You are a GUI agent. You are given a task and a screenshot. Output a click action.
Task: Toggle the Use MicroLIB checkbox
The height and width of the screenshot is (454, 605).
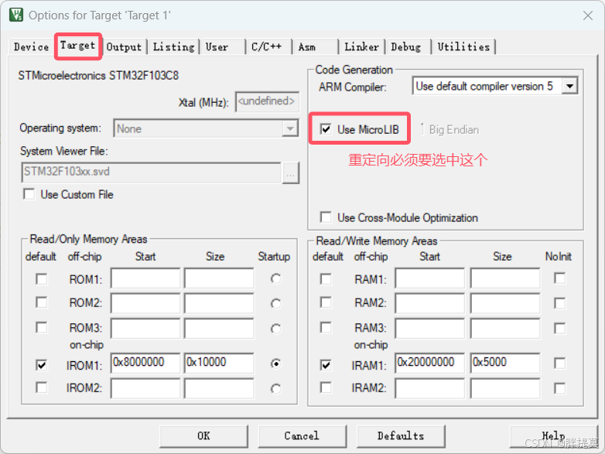(326, 129)
